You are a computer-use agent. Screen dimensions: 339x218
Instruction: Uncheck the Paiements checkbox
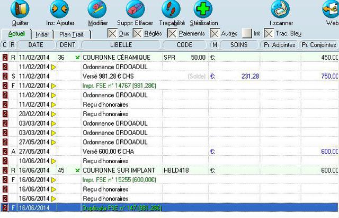(x=173, y=33)
